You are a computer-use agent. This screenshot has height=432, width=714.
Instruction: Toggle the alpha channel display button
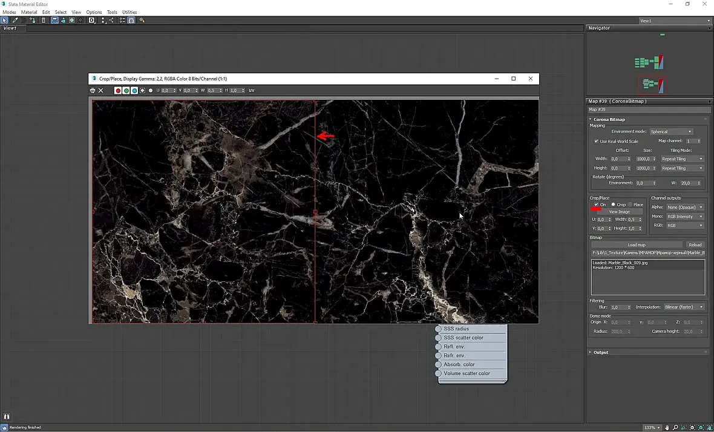point(142,90)
